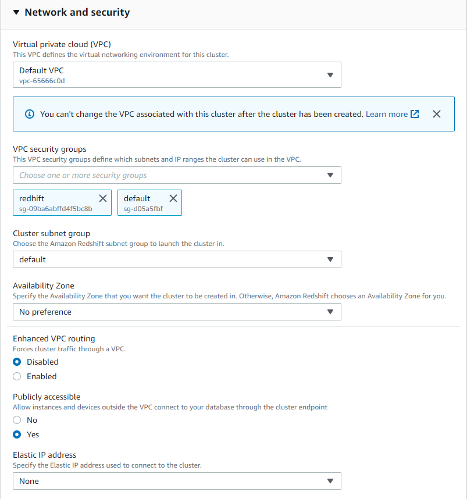Click the arrow icon on Elastic IP selector

click(330, 481)
